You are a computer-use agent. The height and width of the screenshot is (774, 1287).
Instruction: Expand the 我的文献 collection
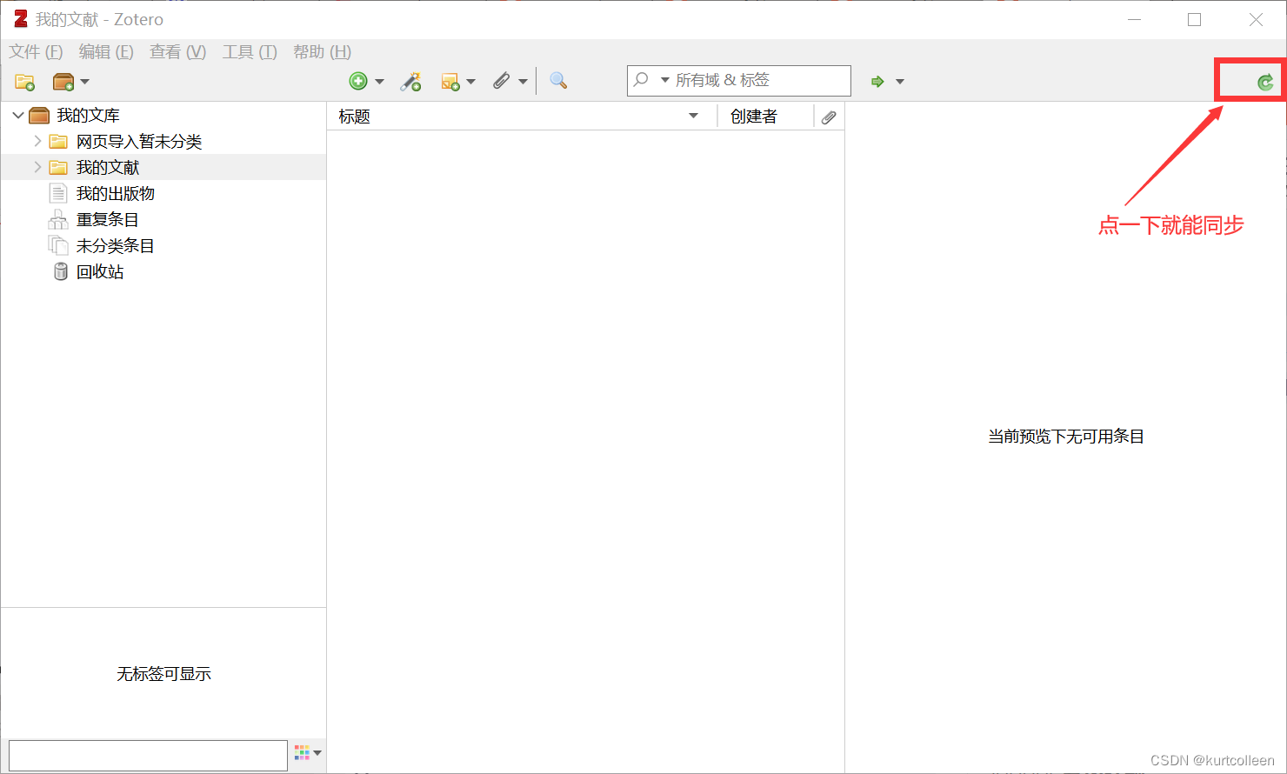pos(37,167)
